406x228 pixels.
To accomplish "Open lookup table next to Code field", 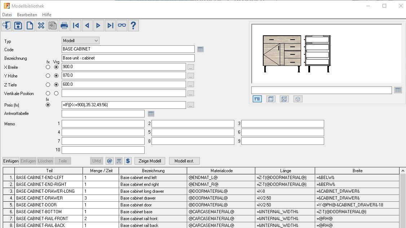I will tap(200, 49).
